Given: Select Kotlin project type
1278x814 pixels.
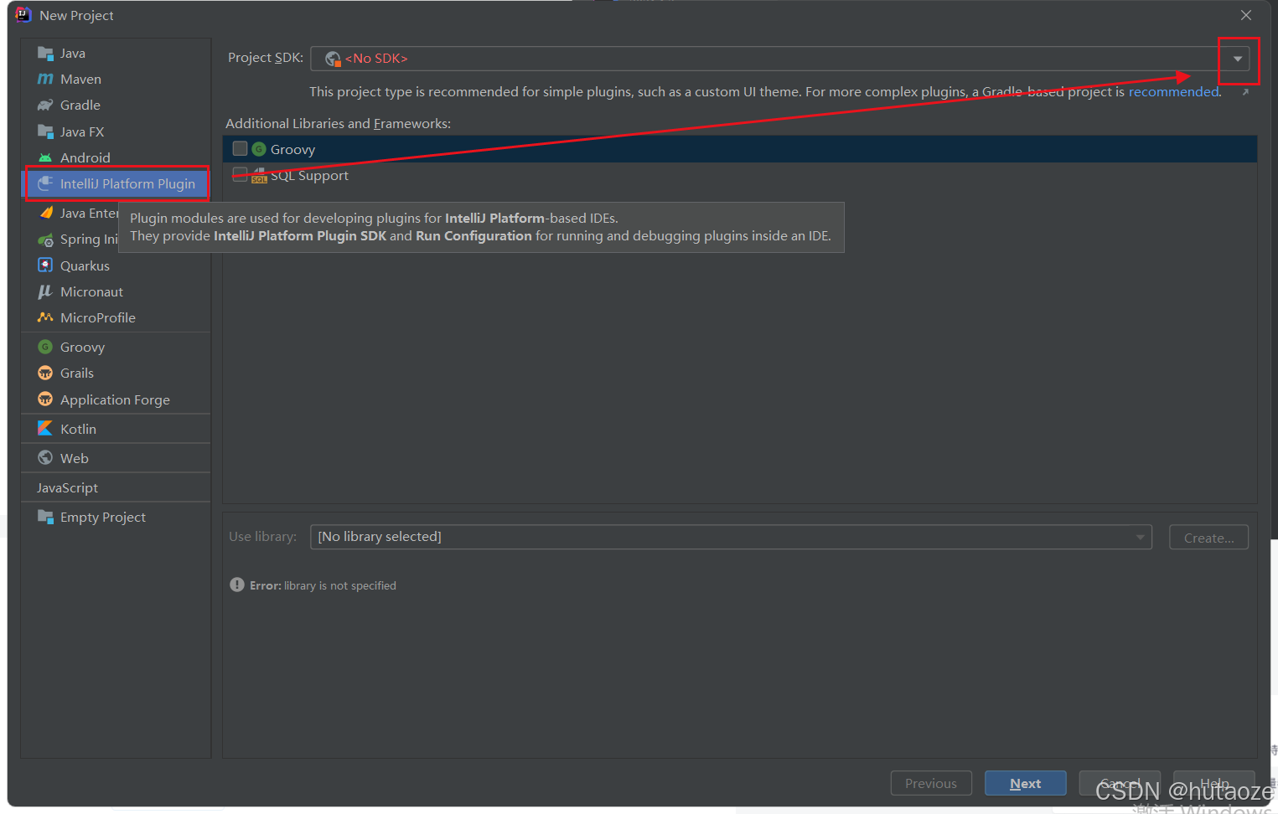Looking at the screenshot, I should (x=116, y=429).
